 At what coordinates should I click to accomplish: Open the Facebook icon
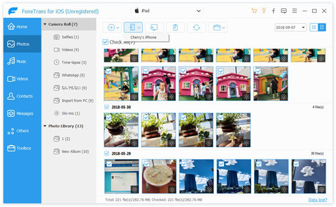[x=273, y=11]
